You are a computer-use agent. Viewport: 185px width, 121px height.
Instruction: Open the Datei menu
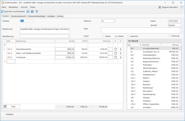click(4, 7)
